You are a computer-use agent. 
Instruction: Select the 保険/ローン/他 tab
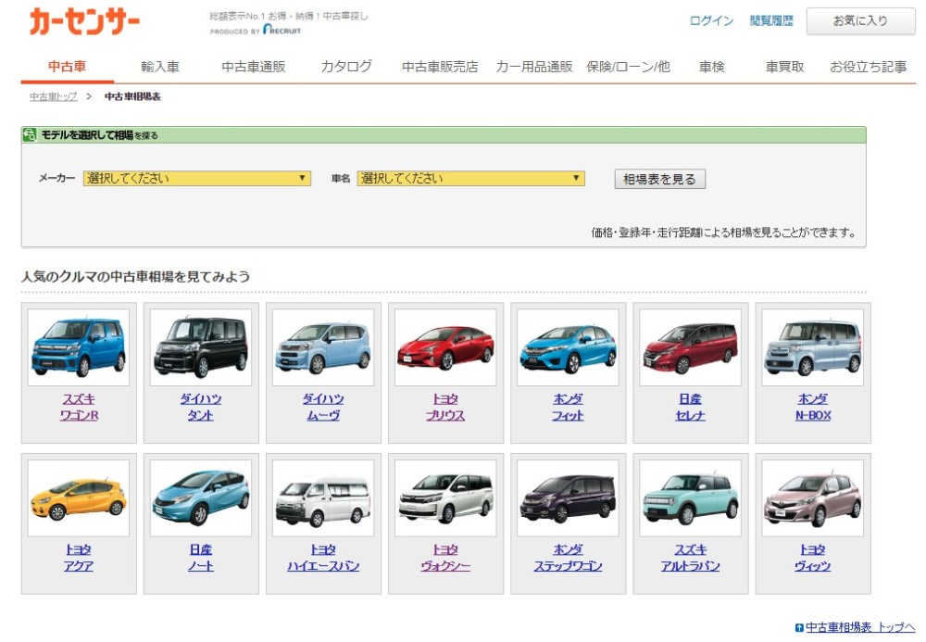tap(628, 67)
